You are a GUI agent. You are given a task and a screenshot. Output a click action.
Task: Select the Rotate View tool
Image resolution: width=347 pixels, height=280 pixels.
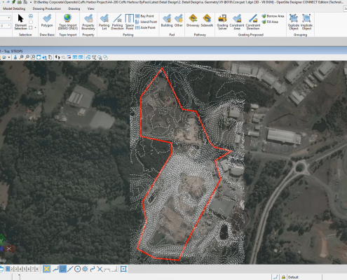44,57
